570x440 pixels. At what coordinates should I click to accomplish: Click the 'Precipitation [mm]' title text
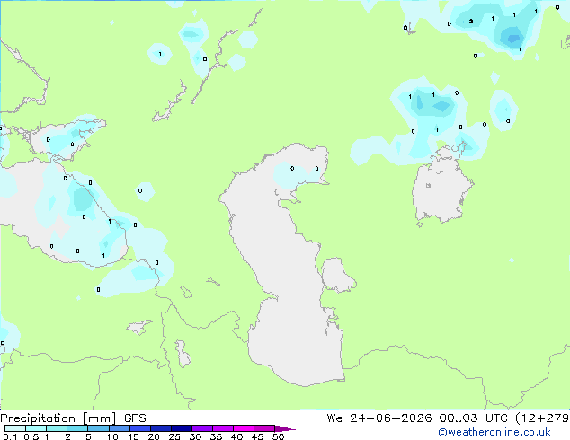pyautogui.click(x=58, y=418)
